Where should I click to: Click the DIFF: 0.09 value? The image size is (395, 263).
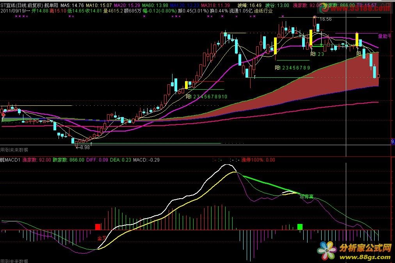(x=97, y=160)
